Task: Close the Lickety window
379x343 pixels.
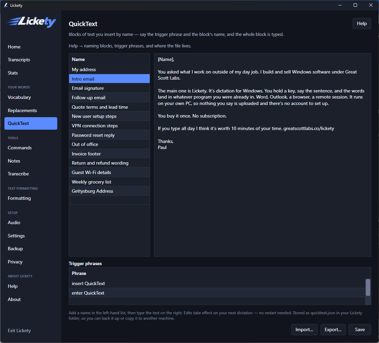Action: pyautogui.click(x=371, y=5)
